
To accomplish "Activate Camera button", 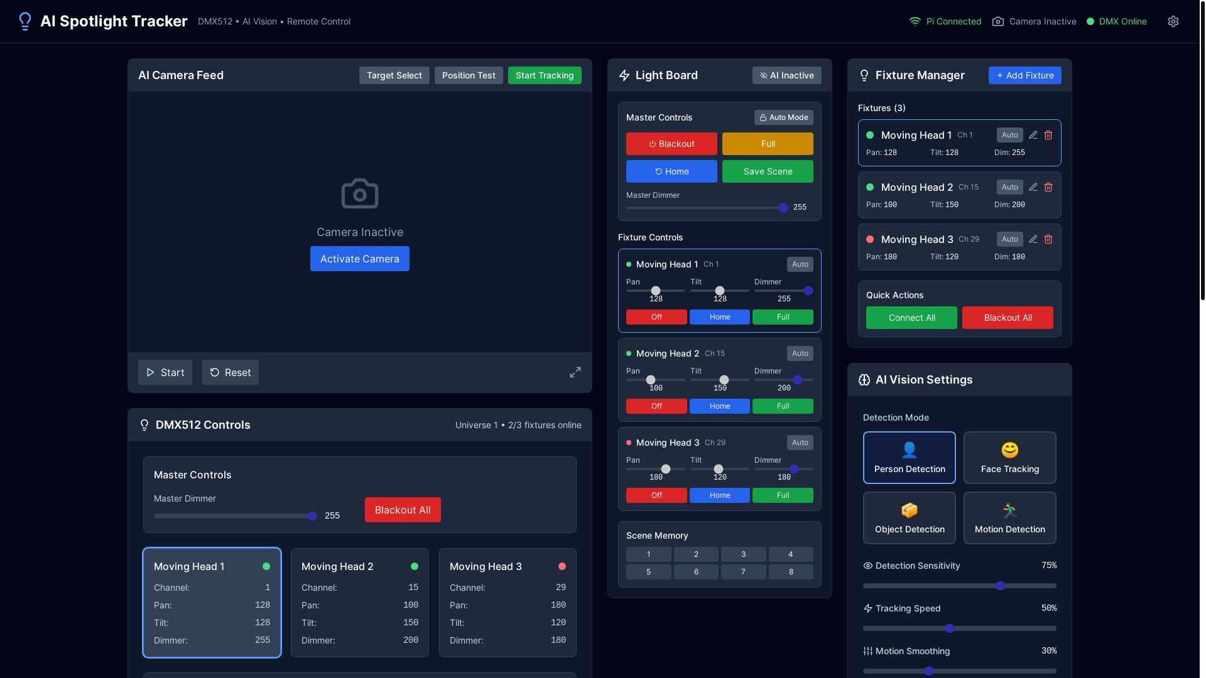I will (x=360, y=259).
